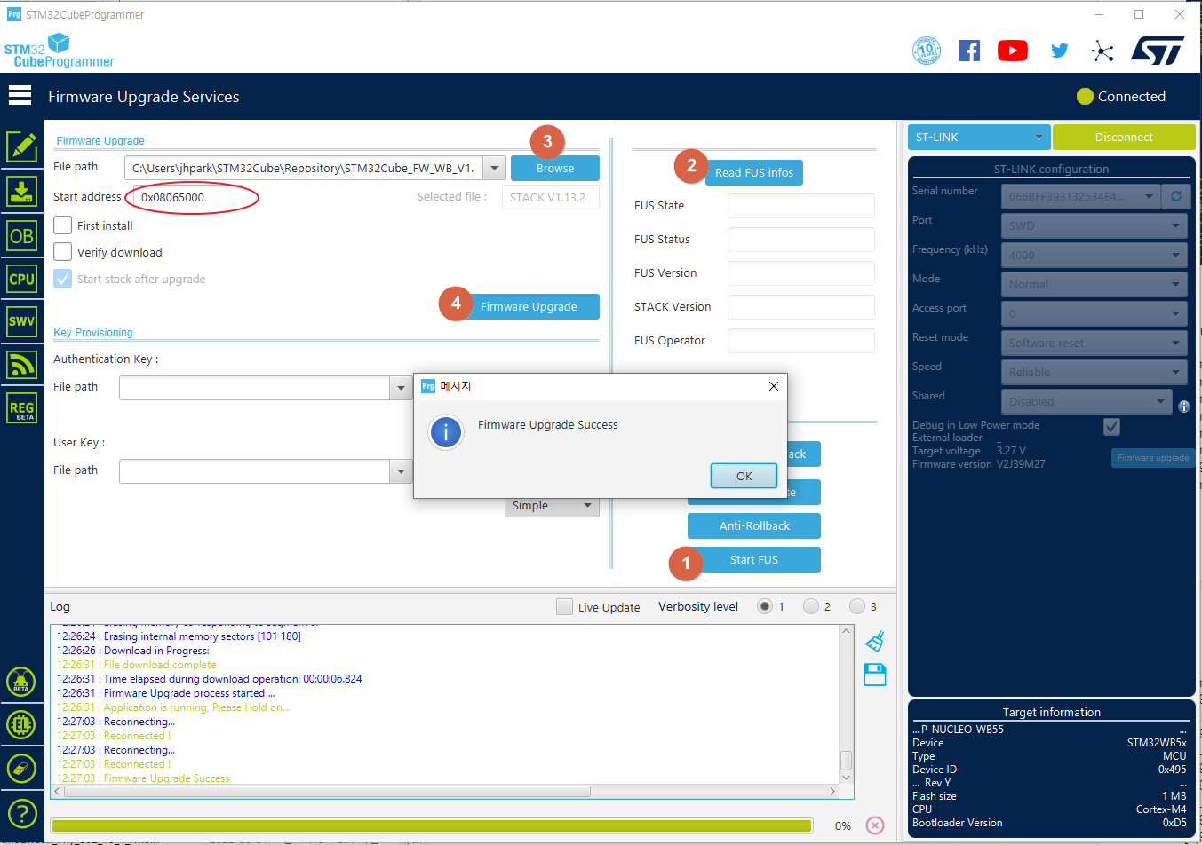Open the CPU panel icon

(21, 279)
